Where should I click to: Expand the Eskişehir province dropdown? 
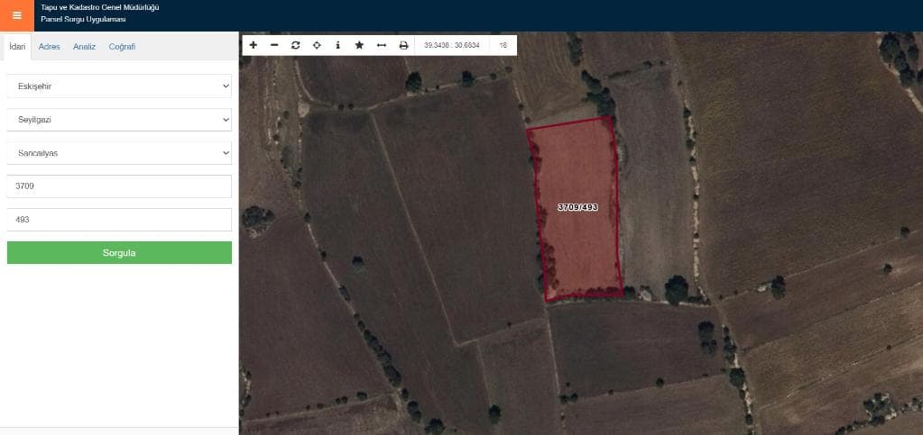tap(119, 86)
